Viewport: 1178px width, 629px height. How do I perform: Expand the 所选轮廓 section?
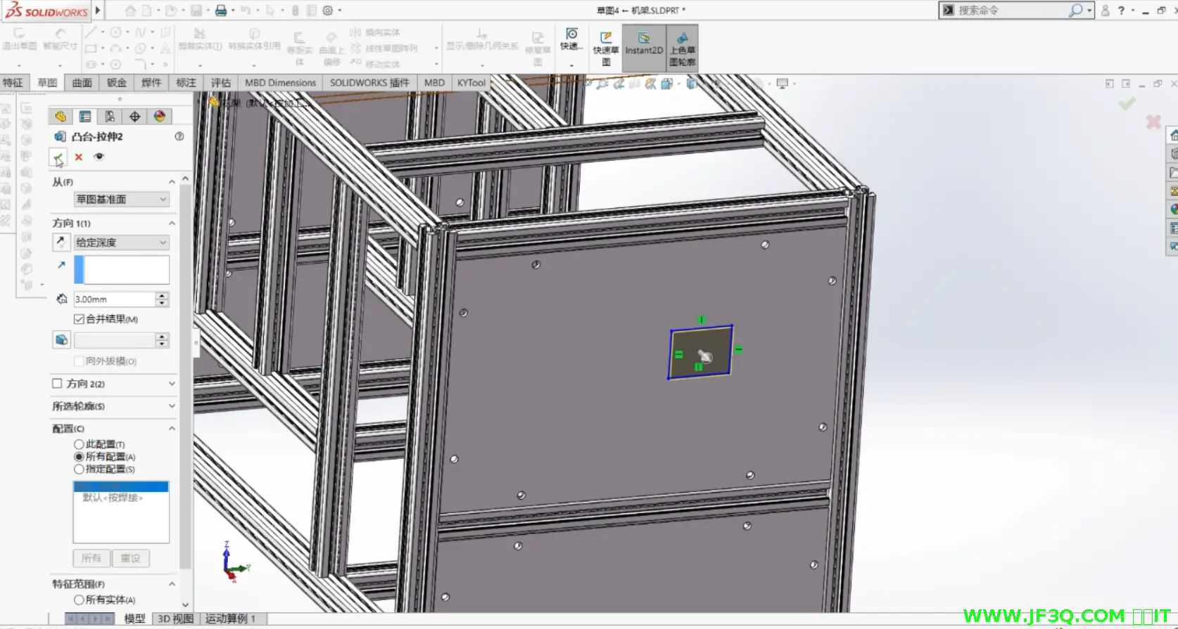point(172,406)
